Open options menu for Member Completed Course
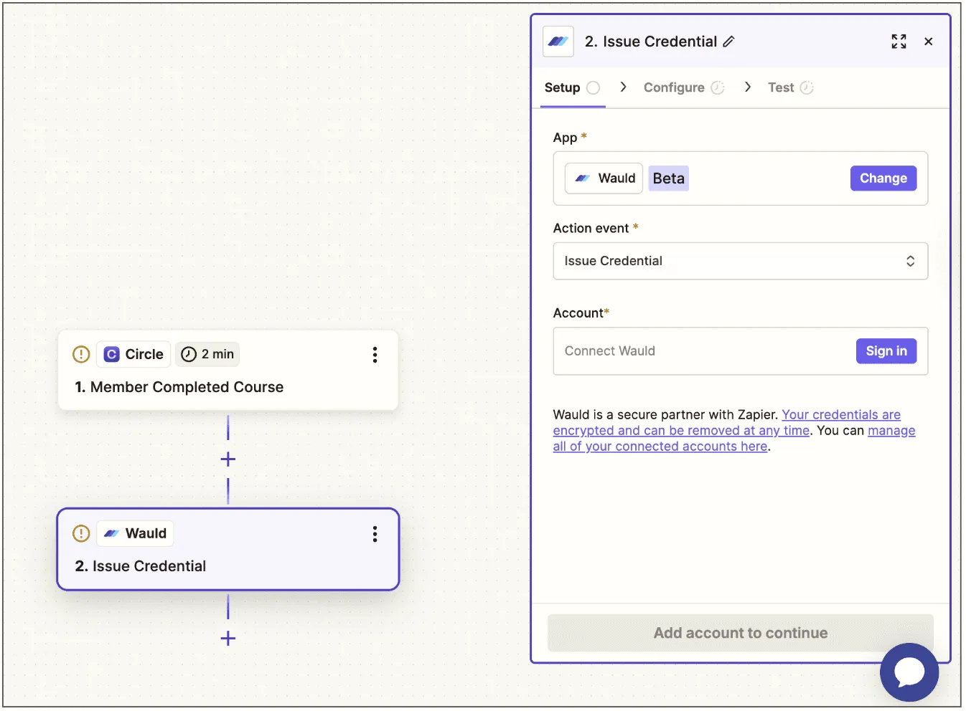Image resolution: width=966 pixels, height=711 pixels. tap(375, 355)
